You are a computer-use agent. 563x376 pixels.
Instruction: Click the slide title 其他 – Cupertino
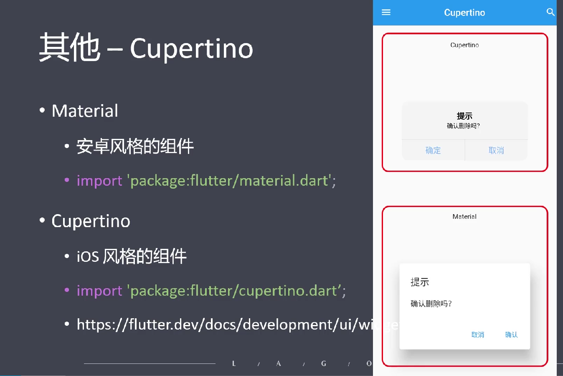pyautogui.click(x=146, y=48)
